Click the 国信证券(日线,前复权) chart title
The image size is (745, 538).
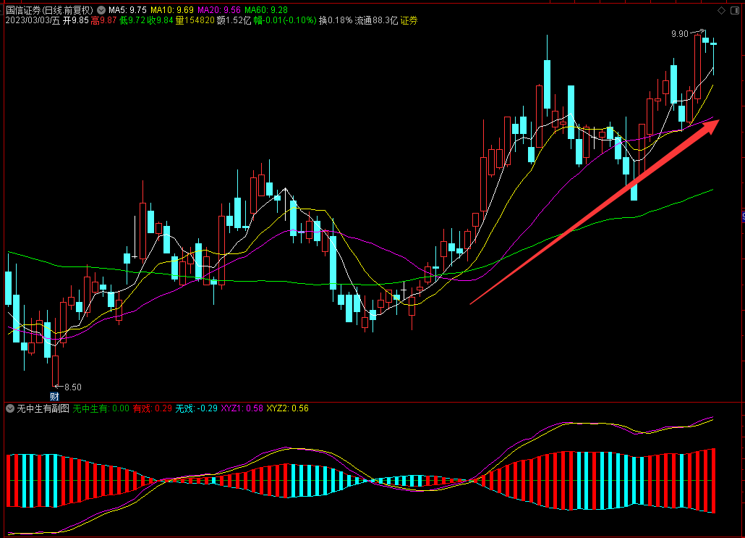pyautogui.click(x=50, y=10)
